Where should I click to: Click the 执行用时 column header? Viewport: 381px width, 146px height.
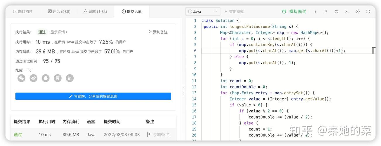tap(47, 122)
